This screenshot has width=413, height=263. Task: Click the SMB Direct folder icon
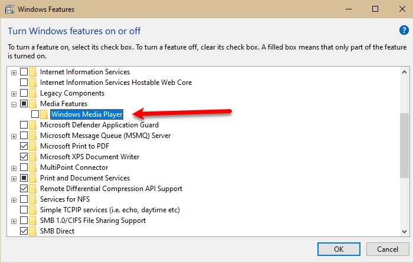[x=33, y=231]
